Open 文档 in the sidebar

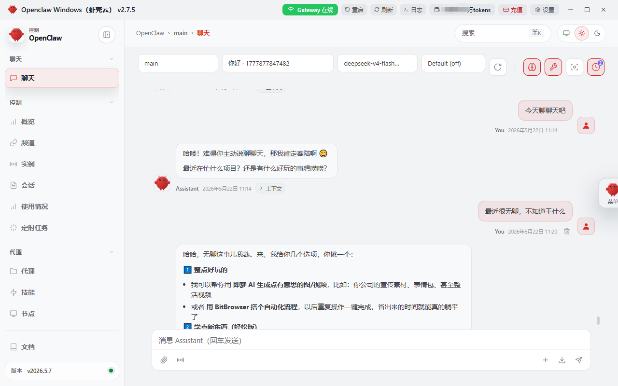point(62,347)
